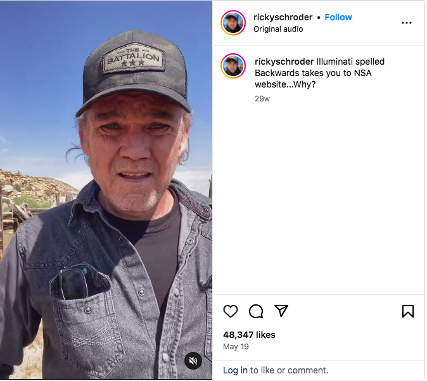Share the post via paper plane icon

(x=281, y=311)
